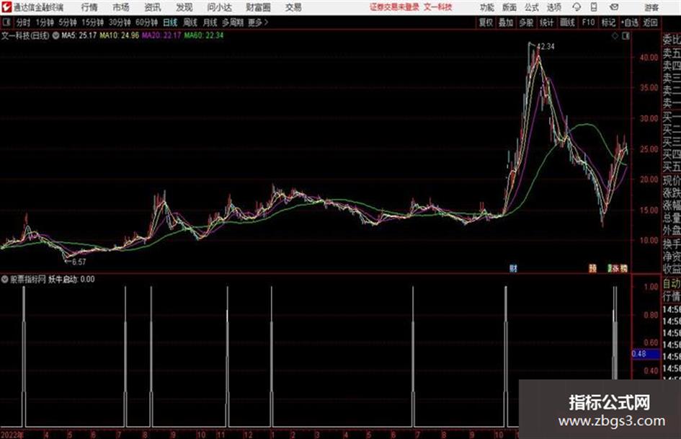Open the mail envelope icon
The image size is (681, 439).
(614, 7)
